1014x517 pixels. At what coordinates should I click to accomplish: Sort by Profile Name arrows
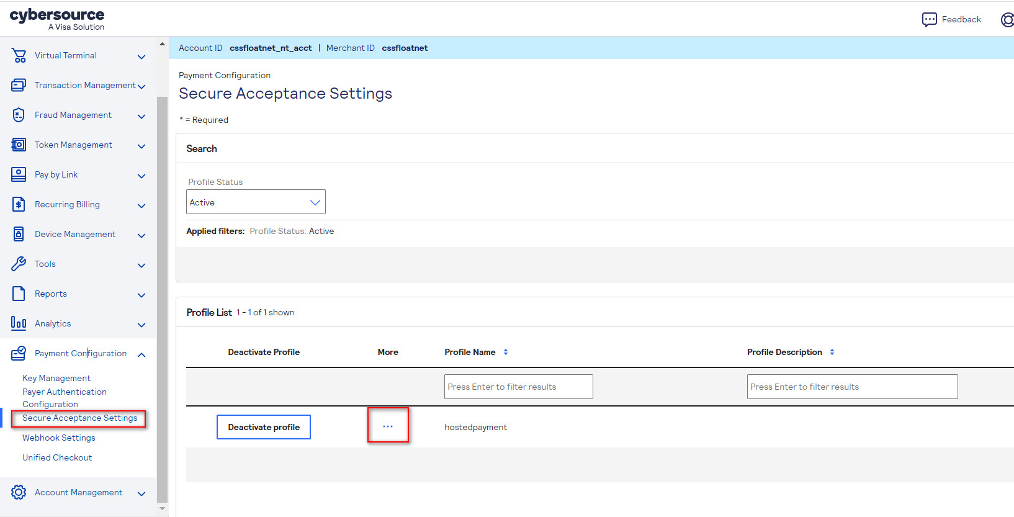[x=506, y=352]
